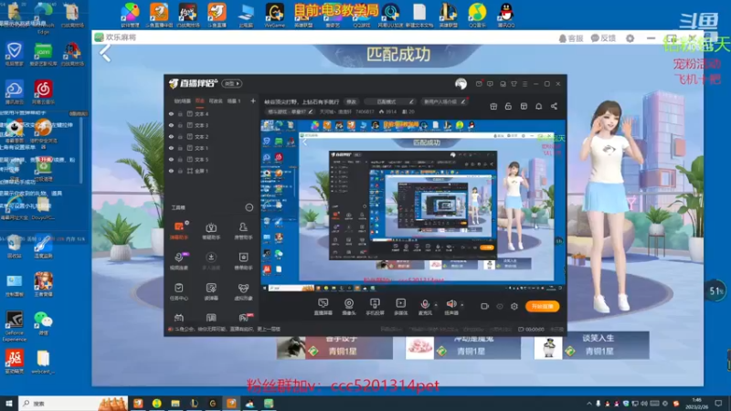Expand the mode pill beside app logo
Viewport: 731px width, 411px height.
coord(232,83)
